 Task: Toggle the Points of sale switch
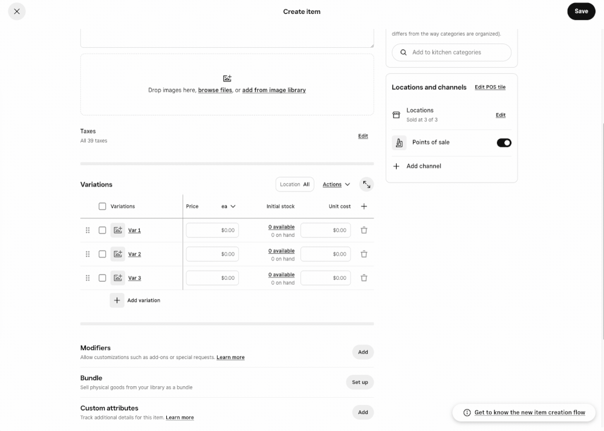[x=504, y=143]
